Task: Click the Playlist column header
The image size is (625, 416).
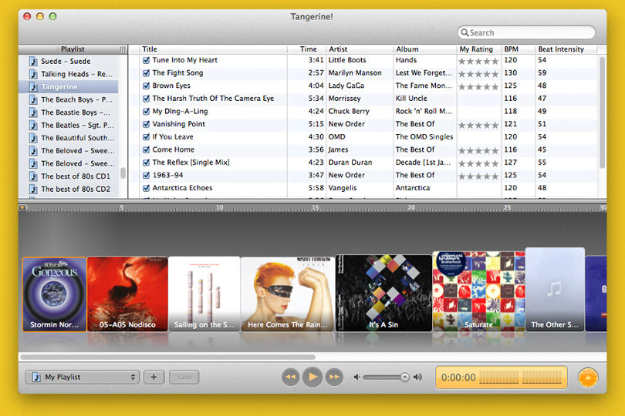Action: [73, 49]
